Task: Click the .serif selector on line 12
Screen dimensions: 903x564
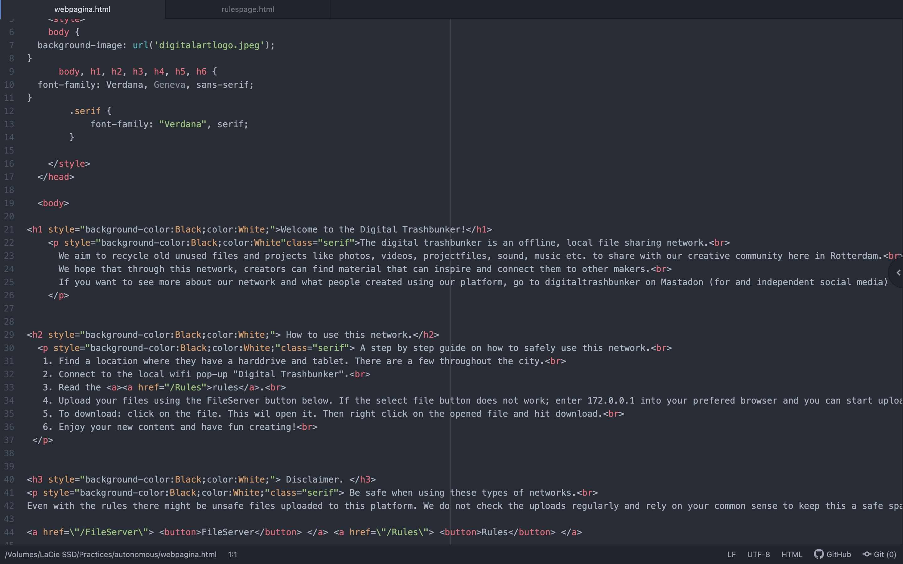Action: (x=85, y=111)
